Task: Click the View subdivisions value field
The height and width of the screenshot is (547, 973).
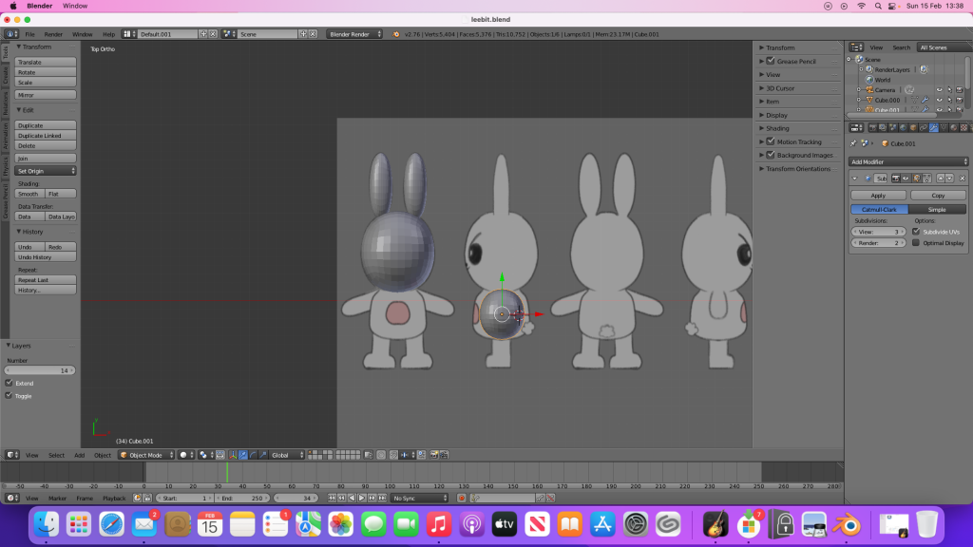Action: 877,232
